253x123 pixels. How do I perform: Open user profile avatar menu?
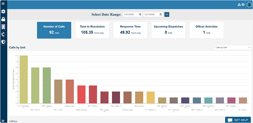coord(249,5)
